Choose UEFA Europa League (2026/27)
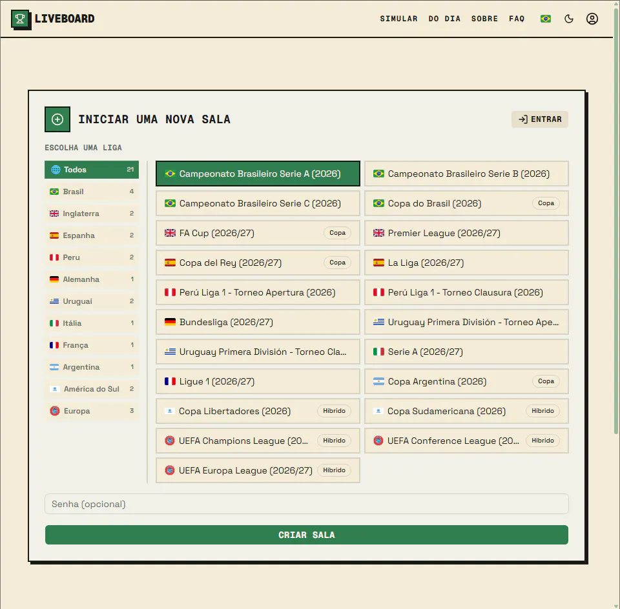The height and width of the screenshot is (609, 620). tap(258, 470)
